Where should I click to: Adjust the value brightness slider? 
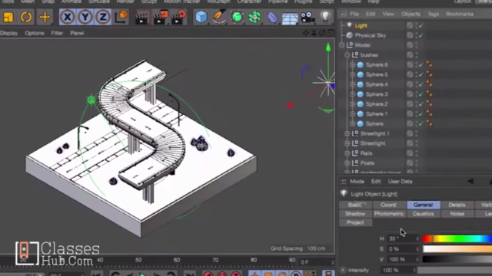457,259
